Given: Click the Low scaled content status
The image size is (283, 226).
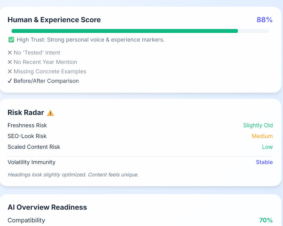Looking at the screenshot, I should 267,147.
